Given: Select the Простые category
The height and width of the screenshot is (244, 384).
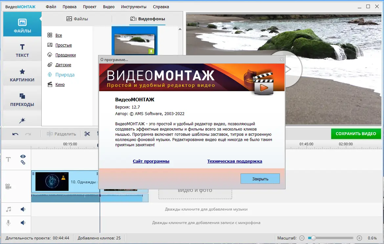Looking at the screenshot, I should click(x=63, y=45).
